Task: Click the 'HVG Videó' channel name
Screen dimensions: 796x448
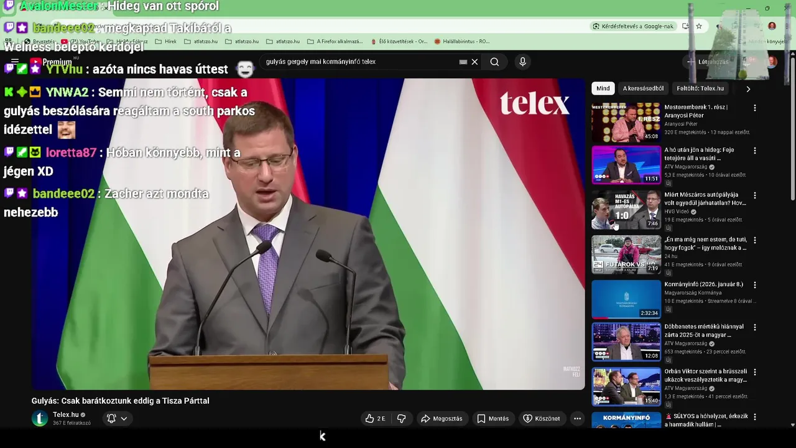Action: [678, 212]
